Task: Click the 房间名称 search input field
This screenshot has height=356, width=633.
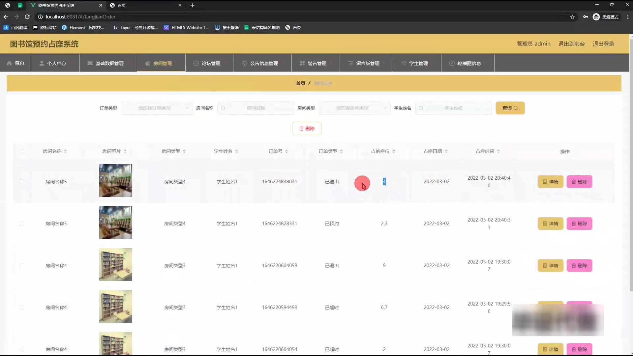Action: [256, 108]
